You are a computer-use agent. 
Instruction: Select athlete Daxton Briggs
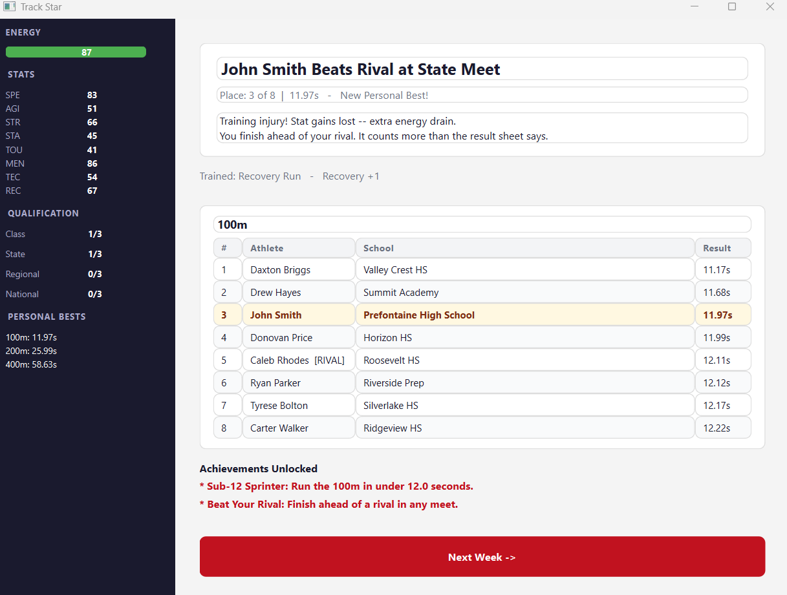pyautogui.click(x=299, y=269)
